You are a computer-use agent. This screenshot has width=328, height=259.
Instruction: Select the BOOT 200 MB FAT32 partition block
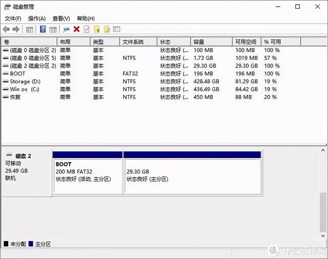(88, 173)
